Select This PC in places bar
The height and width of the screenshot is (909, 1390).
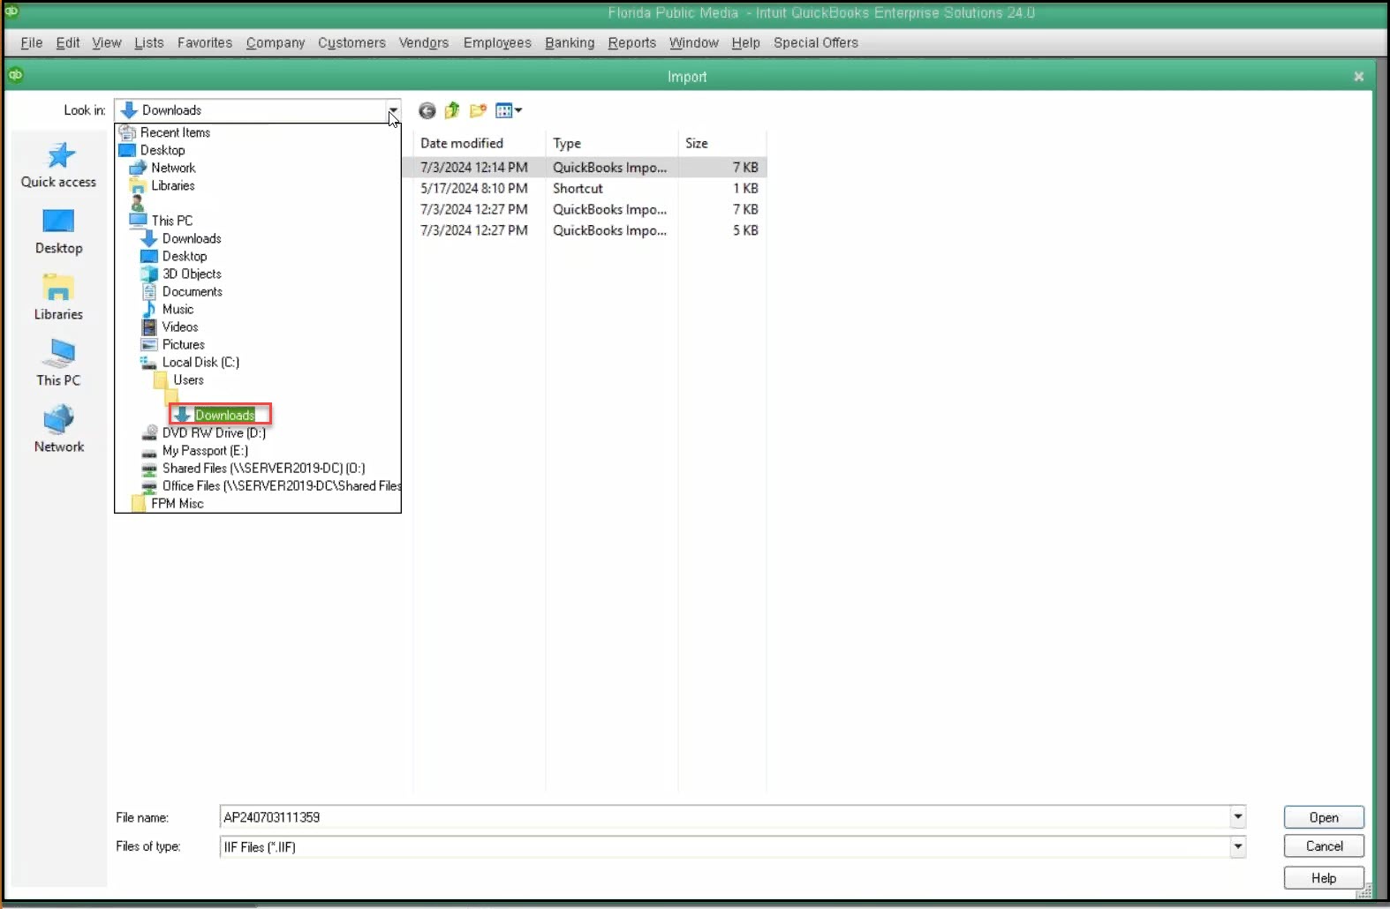[x=58, y=364]
